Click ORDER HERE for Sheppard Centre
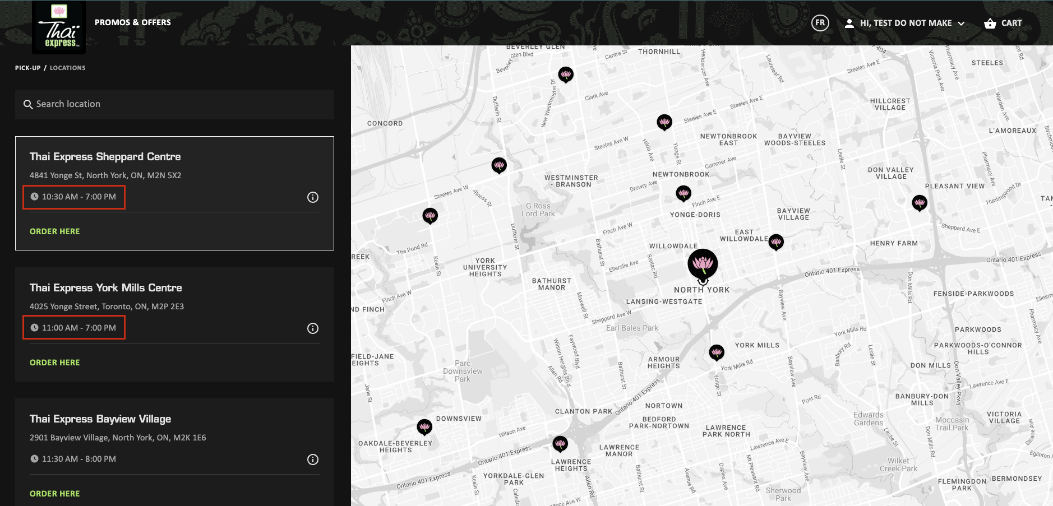This screenshot has height=506, width=1053. point(54,231)
